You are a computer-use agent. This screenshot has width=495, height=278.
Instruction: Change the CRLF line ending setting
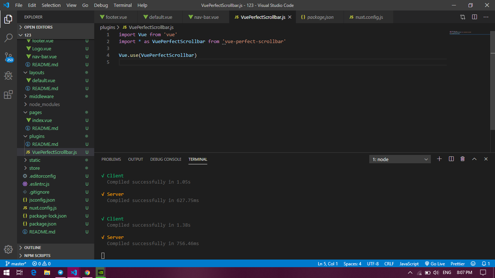click(x=389, y=264)
